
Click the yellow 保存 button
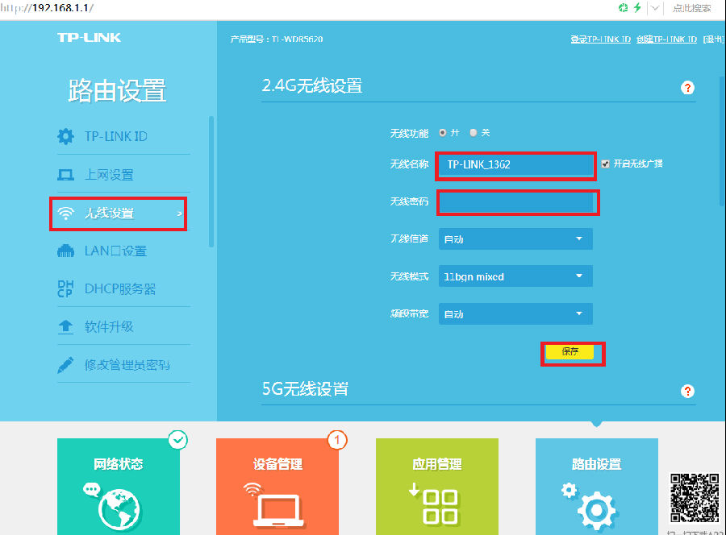(x=570, y=351)
